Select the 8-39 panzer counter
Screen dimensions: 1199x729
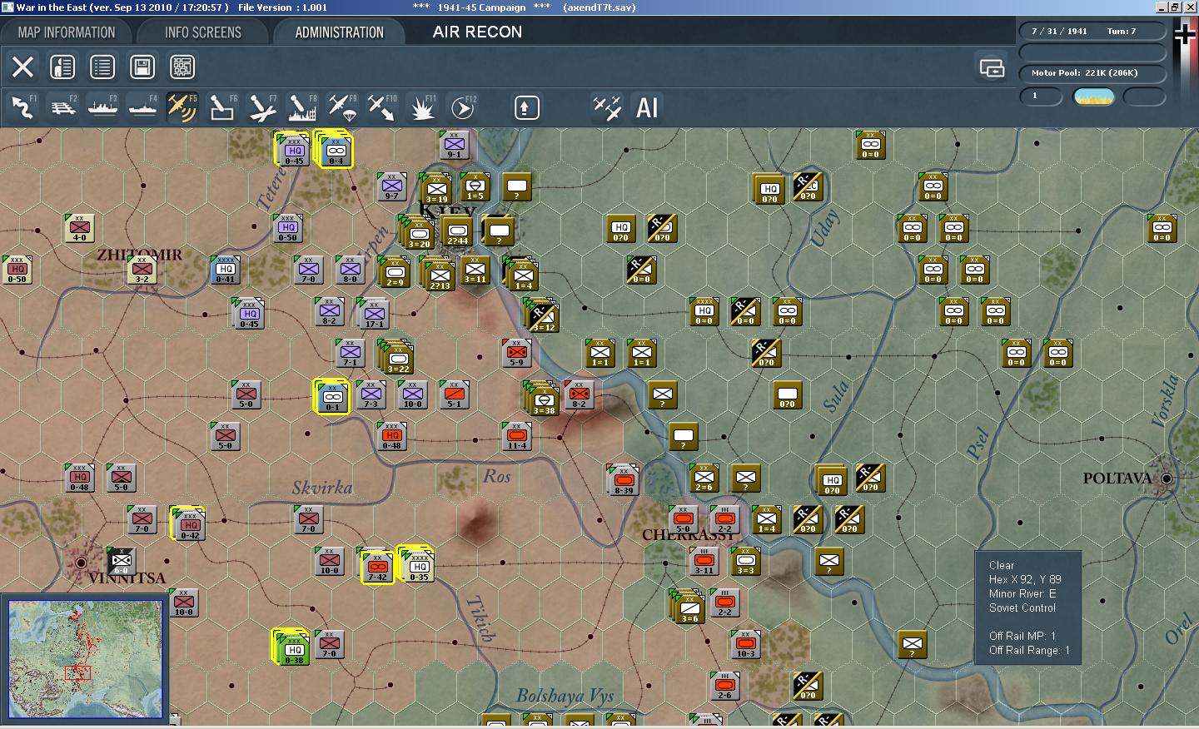click(x=624, y=480)
